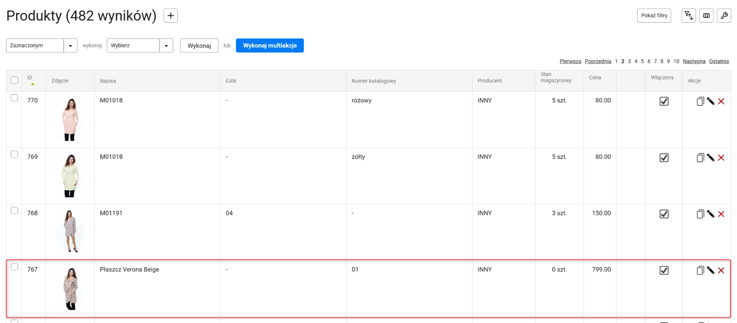Edit Płaszcz Verona Beige with pencil icon

[x=710, y=270]
